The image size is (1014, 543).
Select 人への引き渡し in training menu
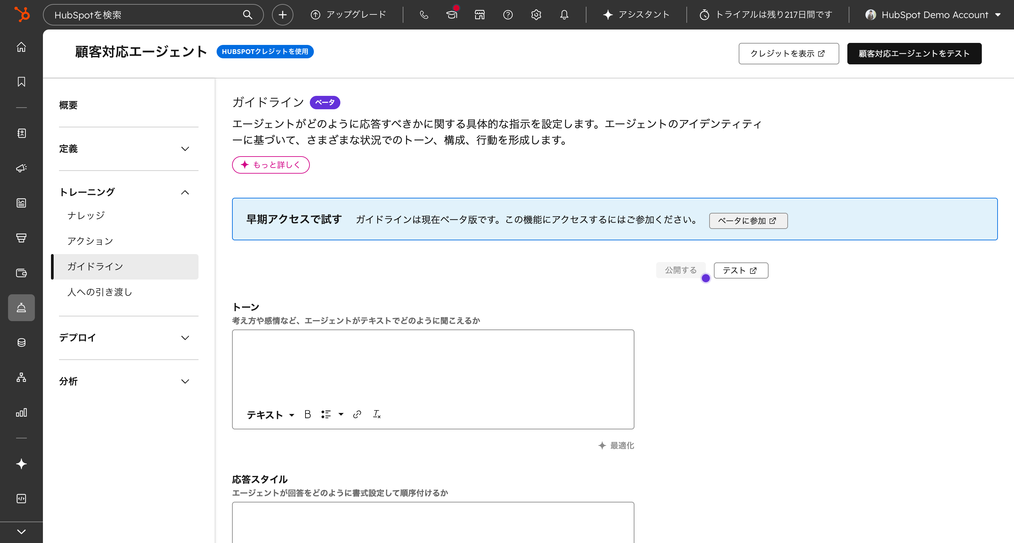pyautogui.click(x=100, y=292)
